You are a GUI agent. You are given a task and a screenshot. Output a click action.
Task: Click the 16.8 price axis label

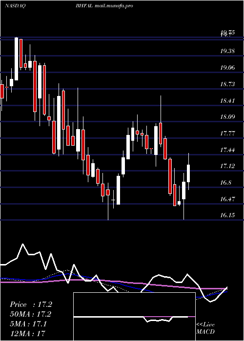225,183
